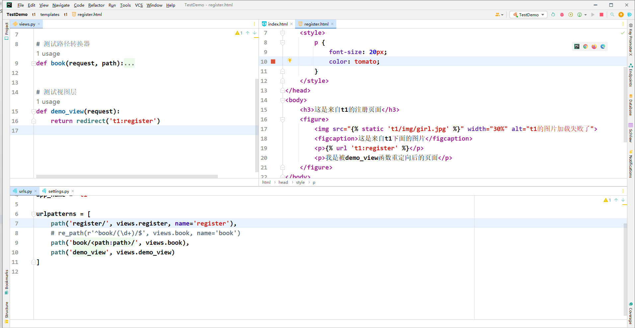This screenshot has height=328, width=635.
Task: Click the green checkmark inspection status in register.html
Action: pos(623,33)
